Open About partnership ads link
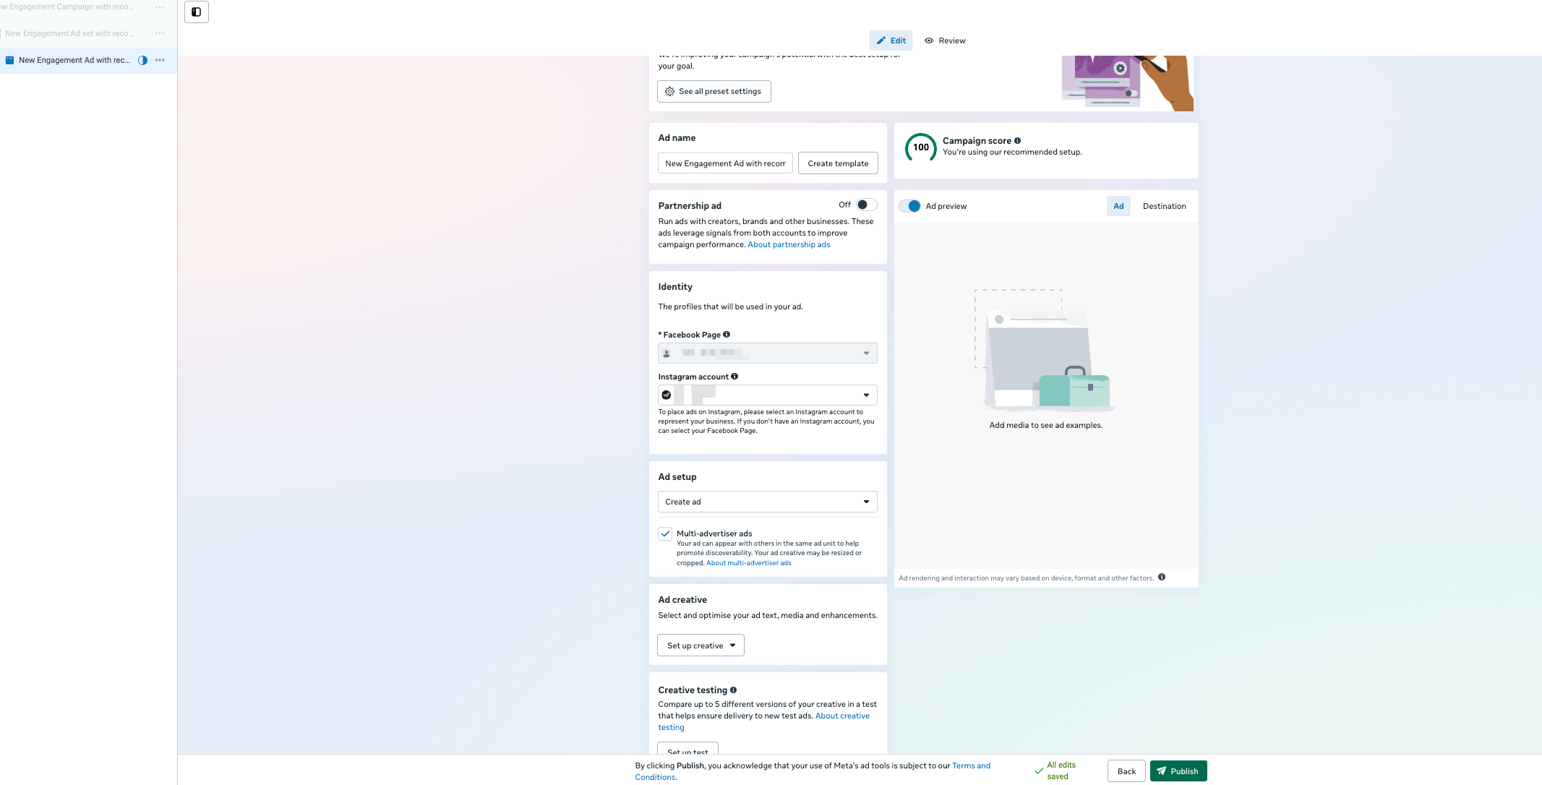The height and width of the screenshot is (785, 1542). [789, 245]
